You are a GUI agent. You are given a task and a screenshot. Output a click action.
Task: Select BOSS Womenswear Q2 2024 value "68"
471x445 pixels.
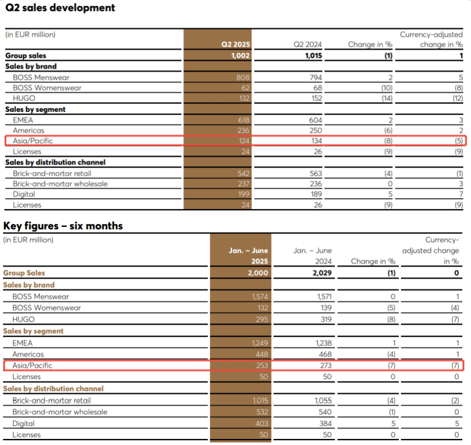pyautogui.click(x=318, y=88)
